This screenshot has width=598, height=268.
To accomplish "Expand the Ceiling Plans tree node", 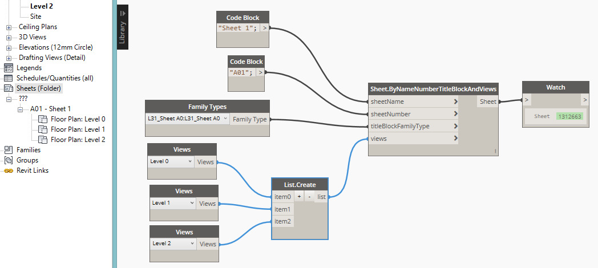I will [x=9, y=27].
